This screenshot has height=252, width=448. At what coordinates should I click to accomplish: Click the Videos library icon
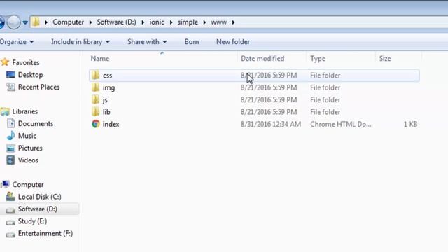point(10,160)
